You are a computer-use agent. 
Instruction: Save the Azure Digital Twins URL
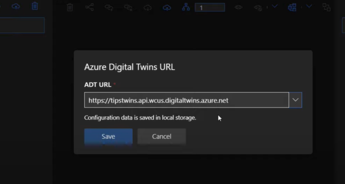coord(108,137)
